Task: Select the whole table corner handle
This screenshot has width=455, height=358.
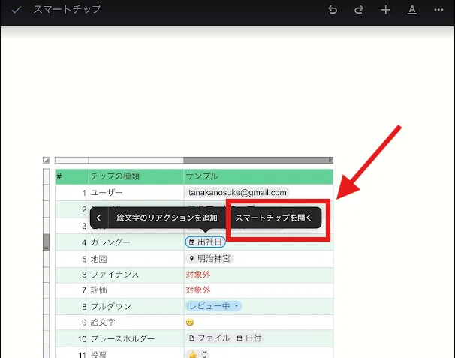Action: (46, 160)
